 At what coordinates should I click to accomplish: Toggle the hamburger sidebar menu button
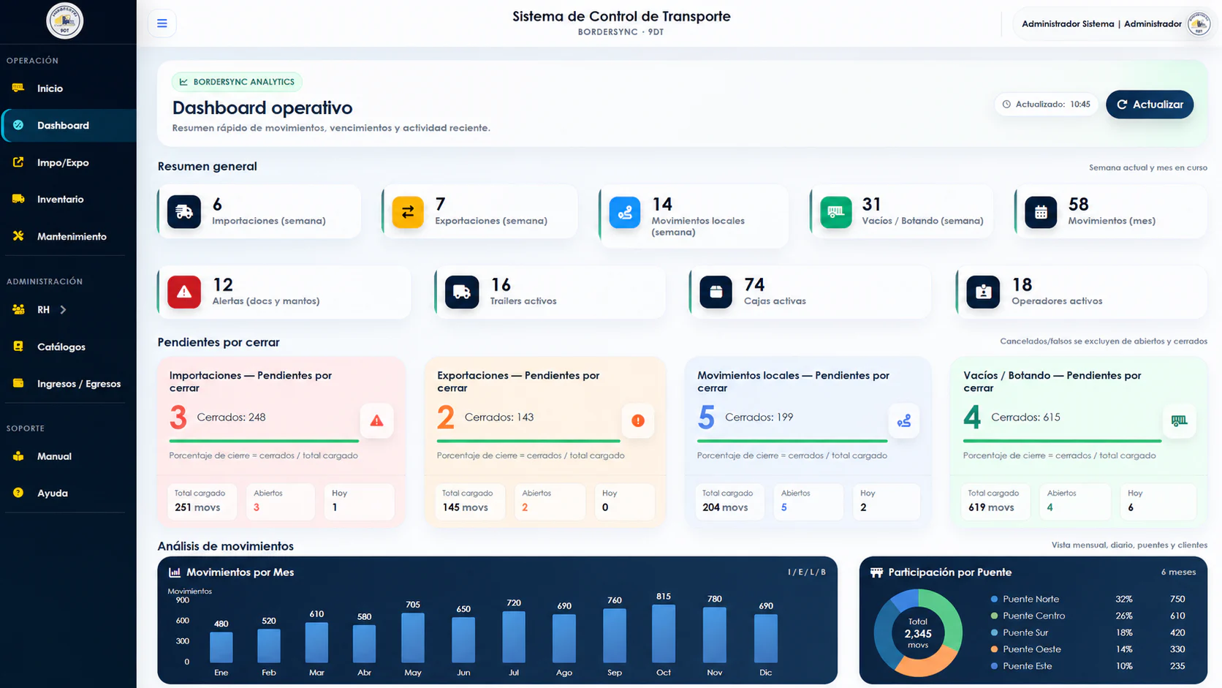162,23
